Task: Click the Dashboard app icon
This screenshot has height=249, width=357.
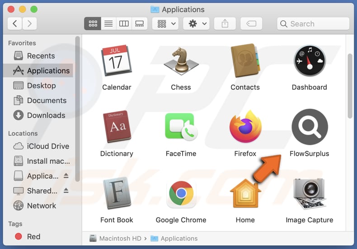Action: (310, 60)
